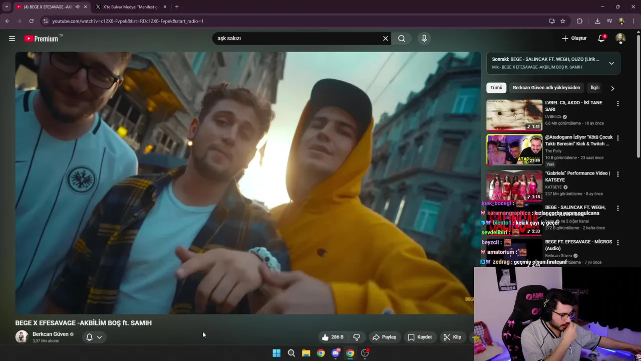Click the address bar URL
The image size is (641, 361).
(128, 21)
